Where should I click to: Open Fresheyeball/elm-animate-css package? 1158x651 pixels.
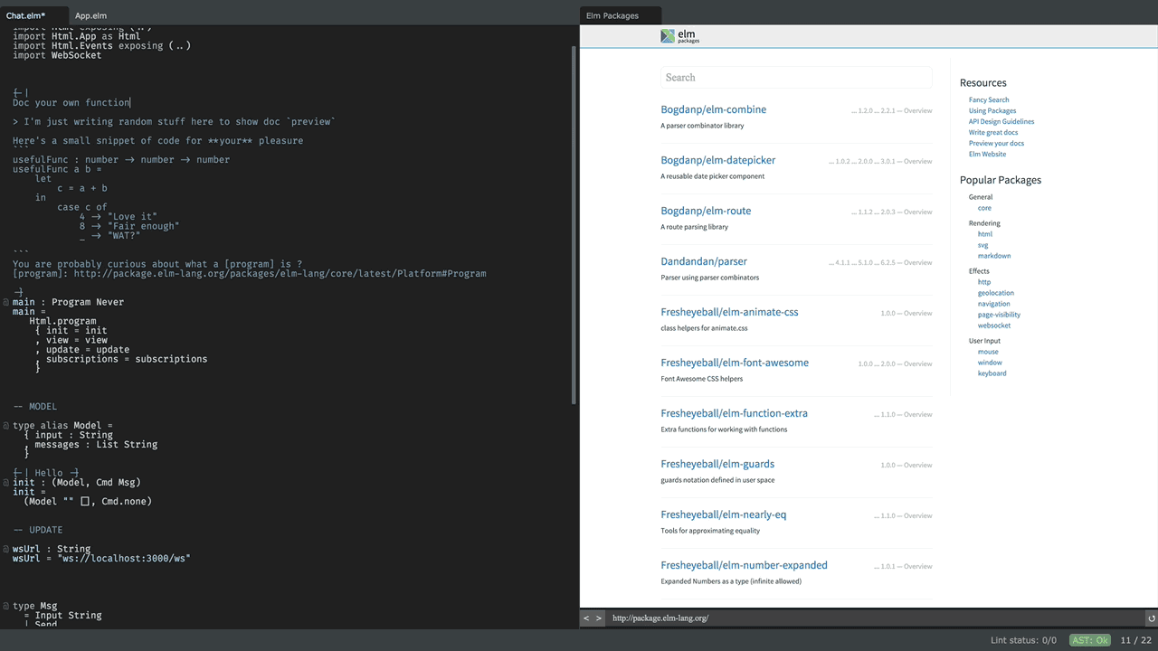[729, 312]
